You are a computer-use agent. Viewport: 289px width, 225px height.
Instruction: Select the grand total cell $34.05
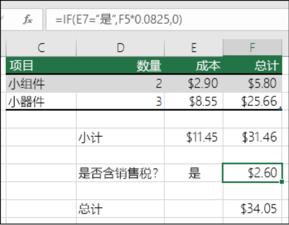pos(253,209)
